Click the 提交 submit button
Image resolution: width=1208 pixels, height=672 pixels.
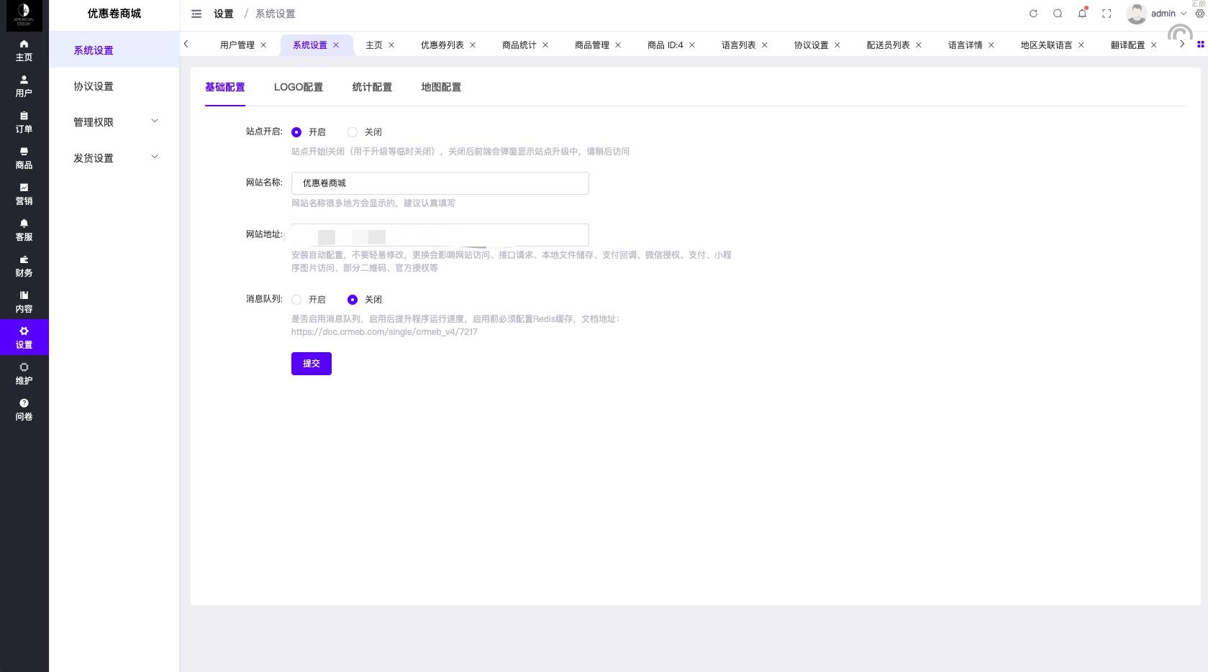coord(311,364)
